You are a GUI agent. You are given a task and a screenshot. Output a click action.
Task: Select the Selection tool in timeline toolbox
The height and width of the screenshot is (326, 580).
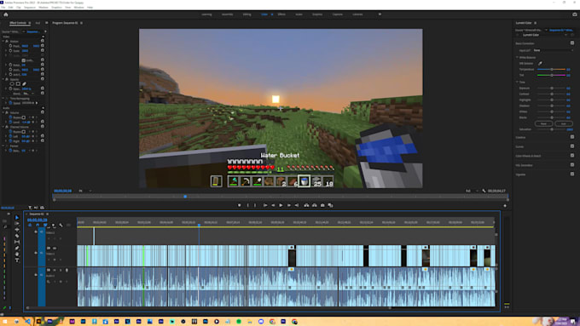pyautogui.click(x=17, y=217)
